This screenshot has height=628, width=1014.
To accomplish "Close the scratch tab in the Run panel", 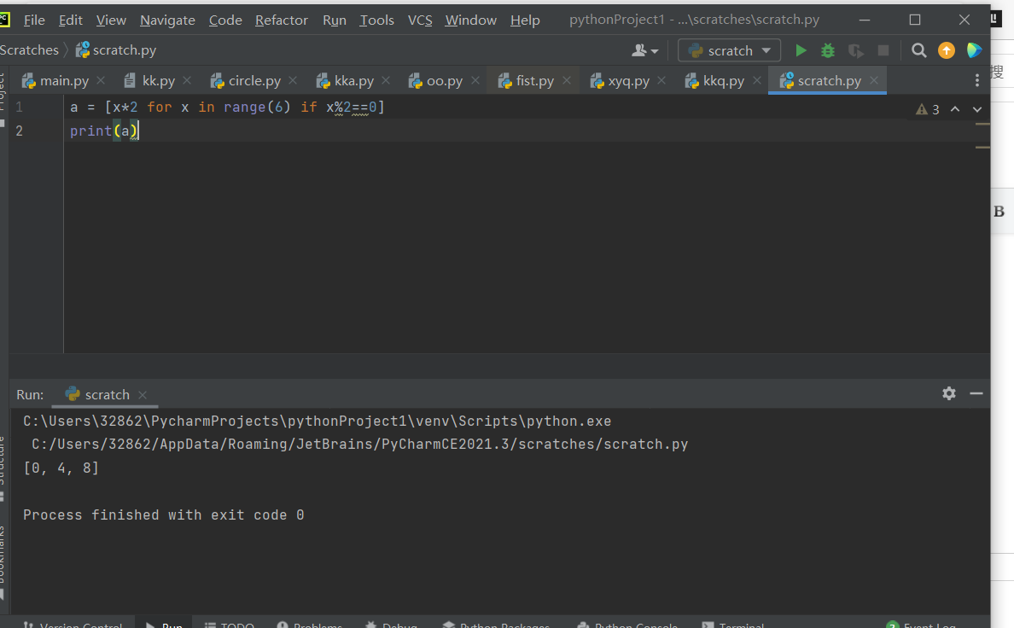I will (143, 394).
